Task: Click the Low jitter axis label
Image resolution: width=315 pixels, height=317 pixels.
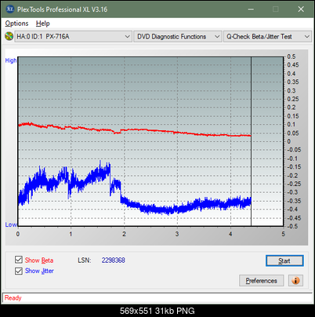Action: pyautogui.click(x=11, y=224)
